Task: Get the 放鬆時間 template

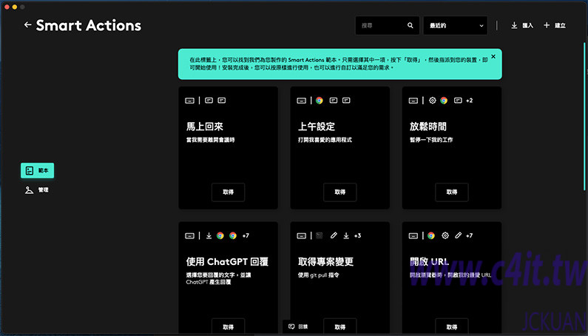Action: 451,192
